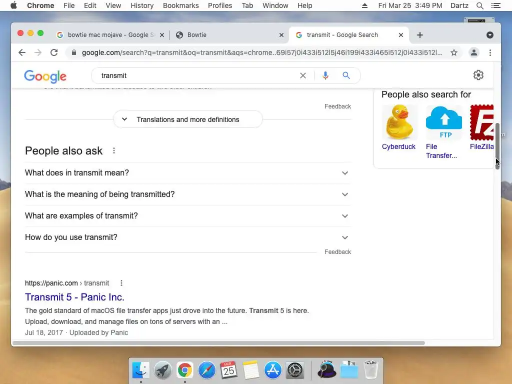Open the Apple menu
Viewport: 512px width, 384px height.
13,5
